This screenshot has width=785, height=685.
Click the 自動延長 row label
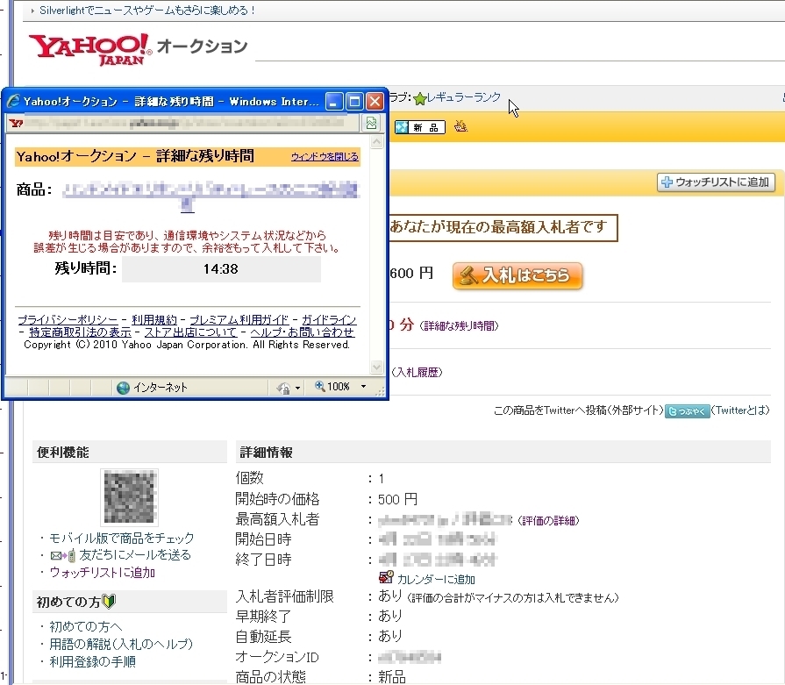click(263, 637)
